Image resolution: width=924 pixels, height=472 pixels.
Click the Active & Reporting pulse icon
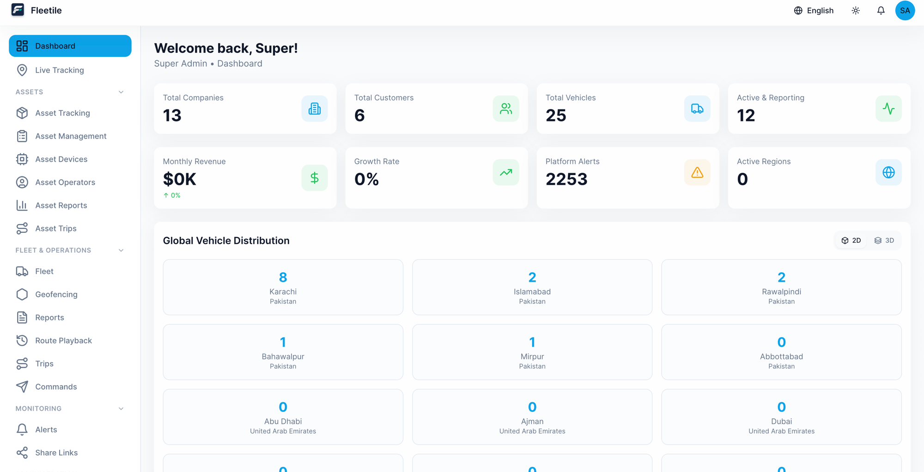[888, 109]
